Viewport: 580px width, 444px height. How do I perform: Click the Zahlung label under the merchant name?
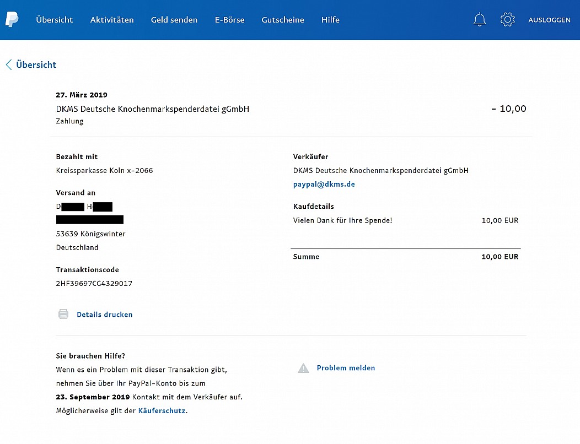pyautogui.click(x=69, y=121)
